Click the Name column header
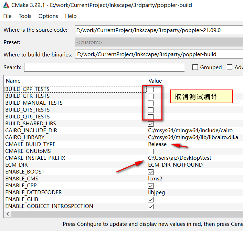243x231 pixels. click(x=13, y=81)
